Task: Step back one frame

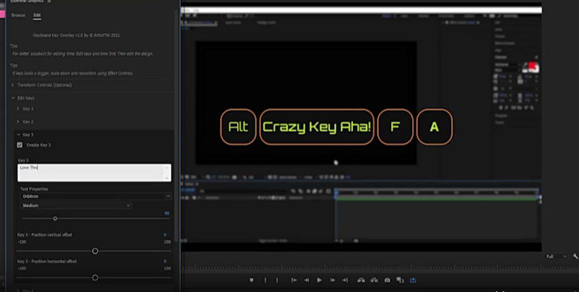Action: click(x=306, y=280)
